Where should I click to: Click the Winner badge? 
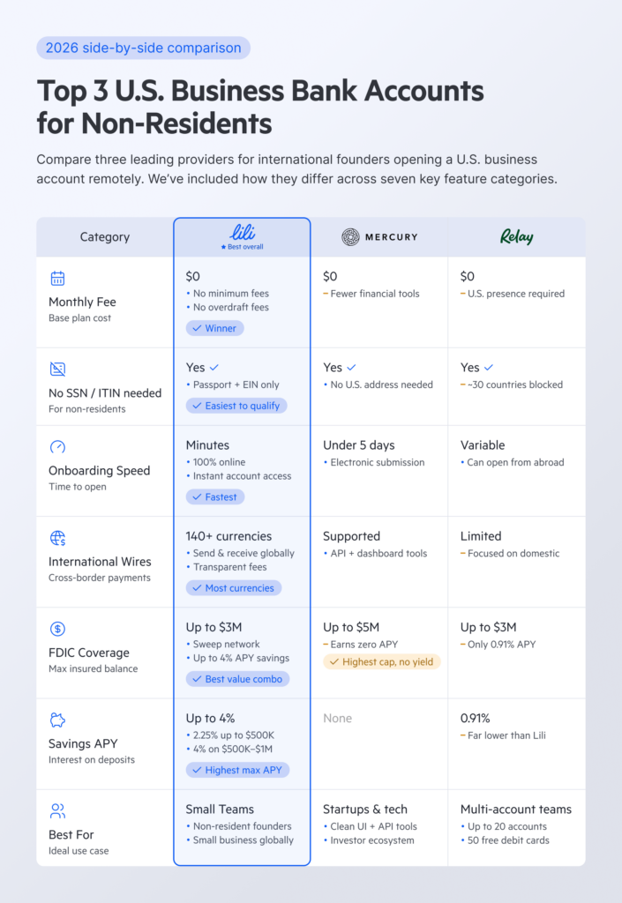[214, 328]
